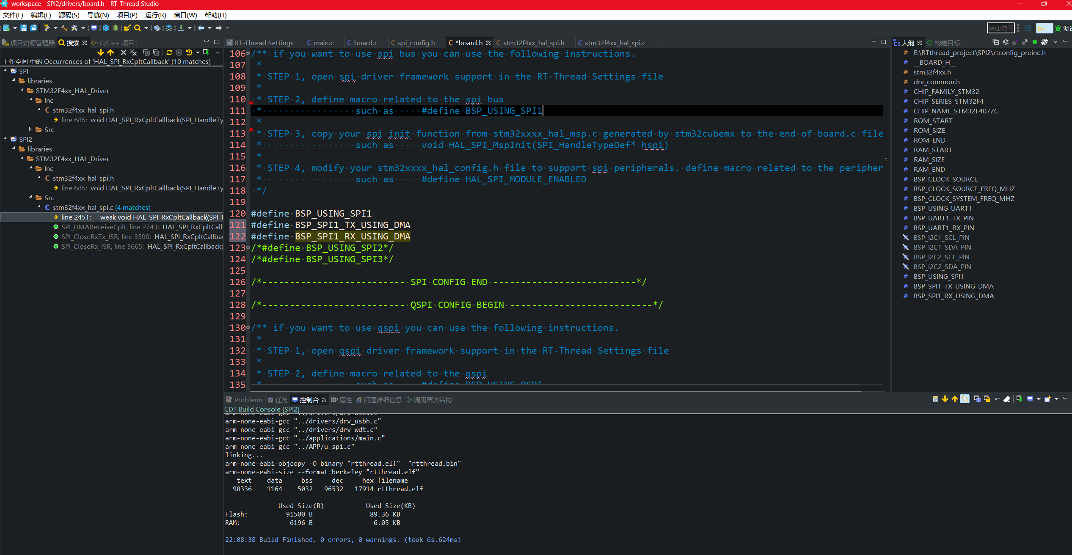Viewport: 1072px width, 555px height.
Task: Disable word wrap in the console
Action: [997, 399]
